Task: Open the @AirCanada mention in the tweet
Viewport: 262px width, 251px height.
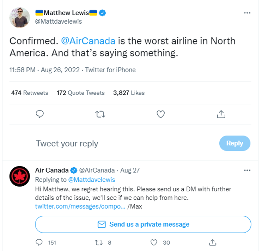Action: pos(88,41)
